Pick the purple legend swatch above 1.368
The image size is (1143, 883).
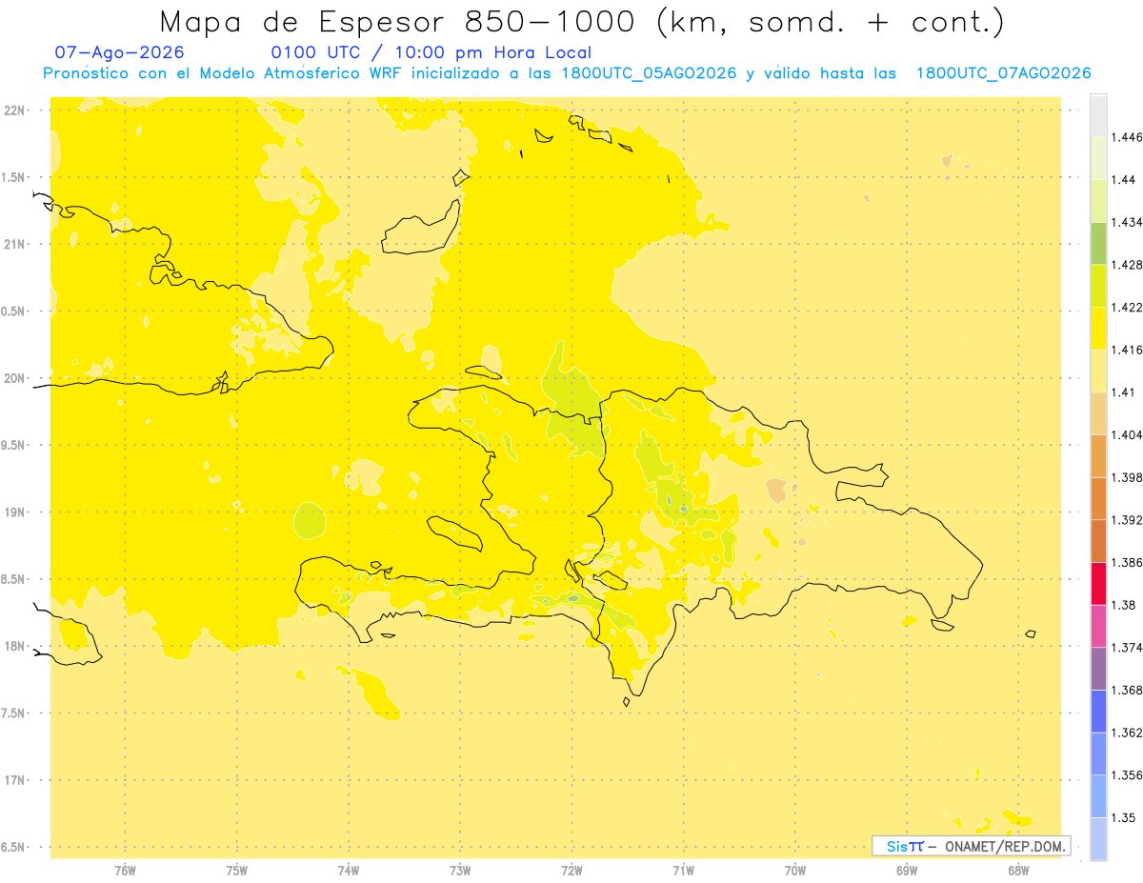pyautogui.click(x=1098, y=669)
